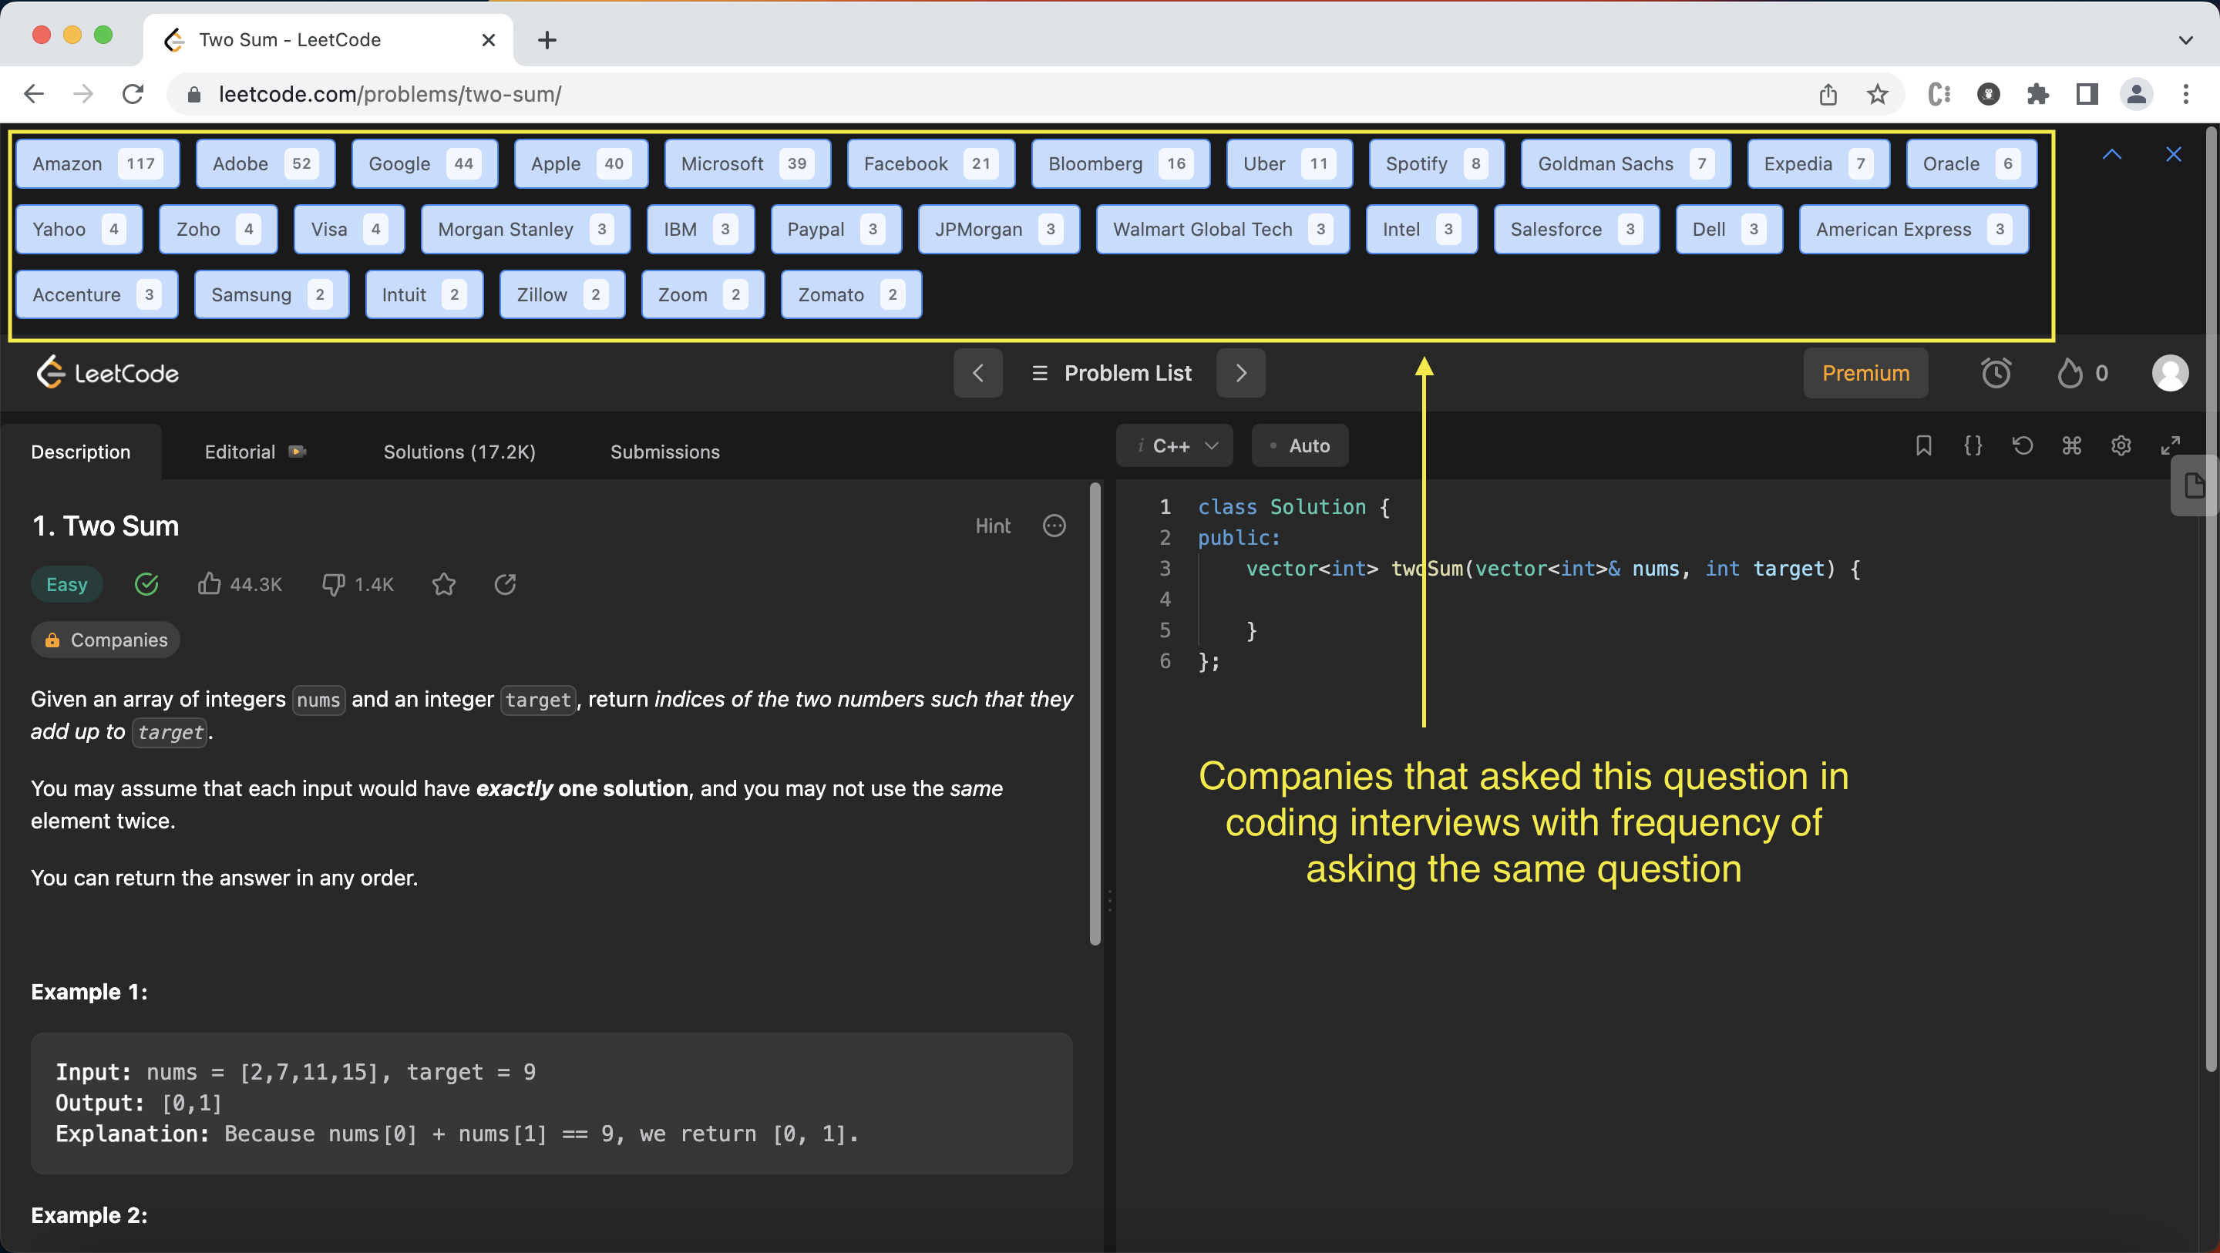Select the Adobe 52 company tag

tap(264, 163)
